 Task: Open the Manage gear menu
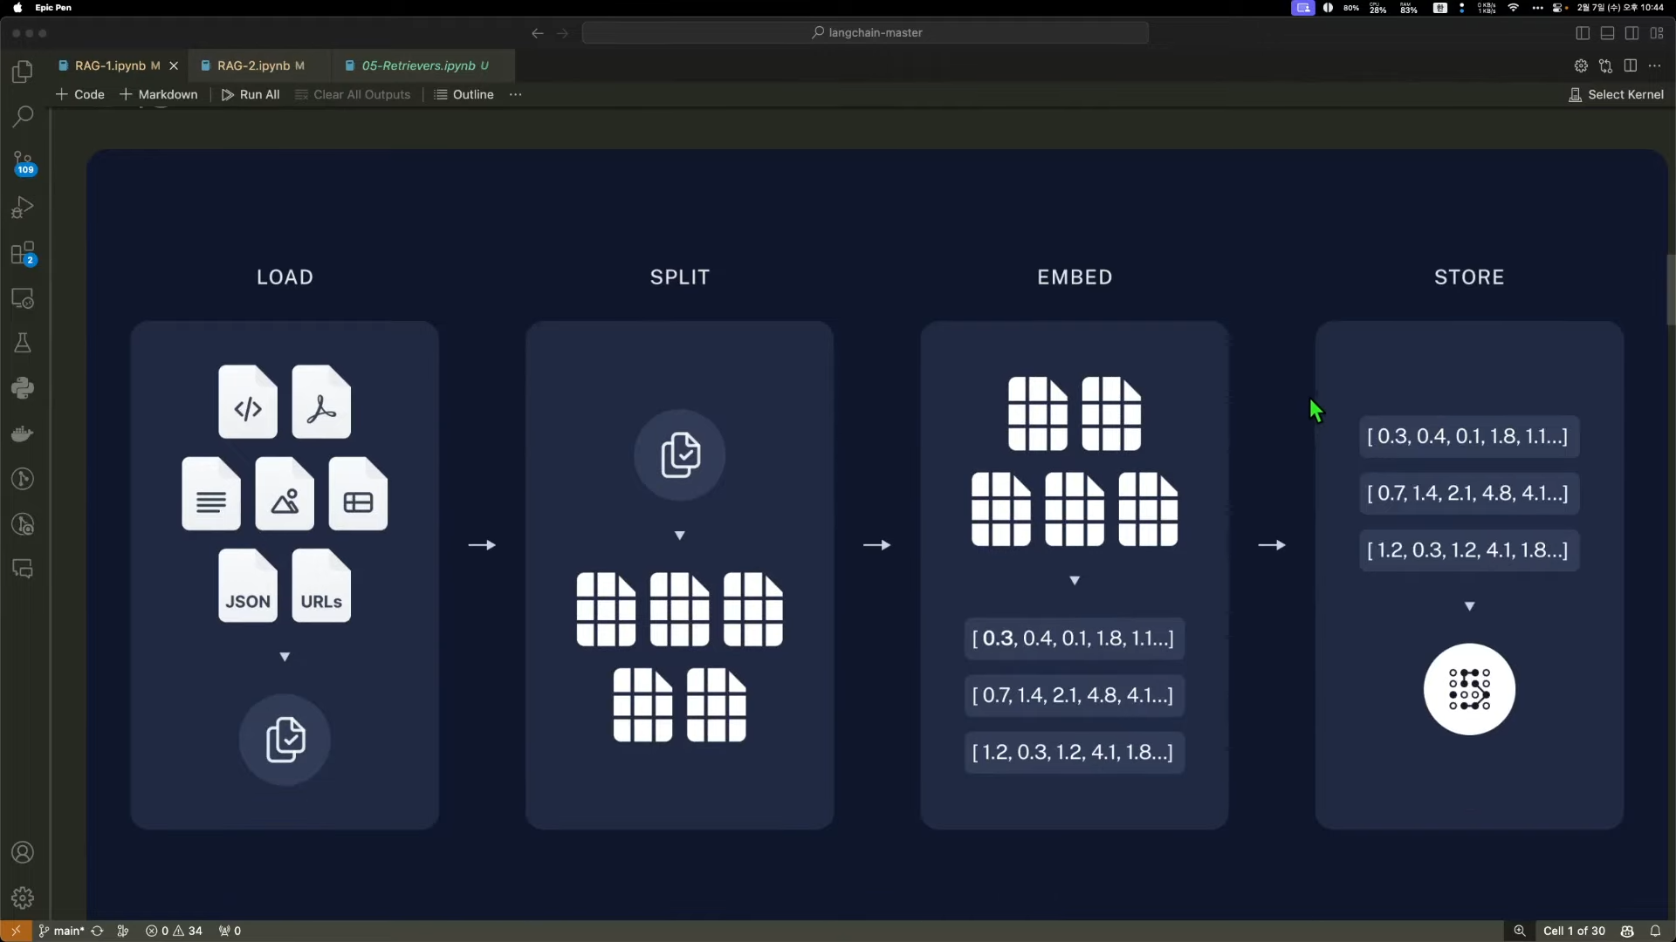point(23,898)
